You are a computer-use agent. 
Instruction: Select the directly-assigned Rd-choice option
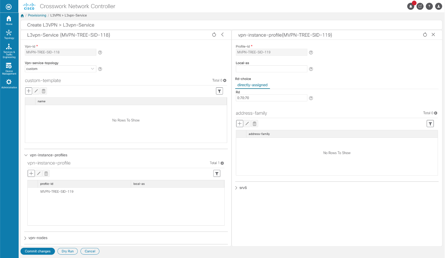(252, 85)
